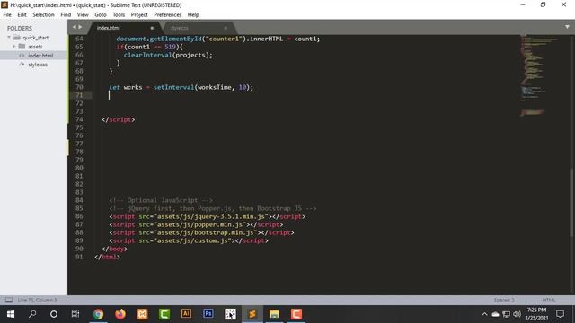
Task: Open the Tools menu
Action: point(119,14)
